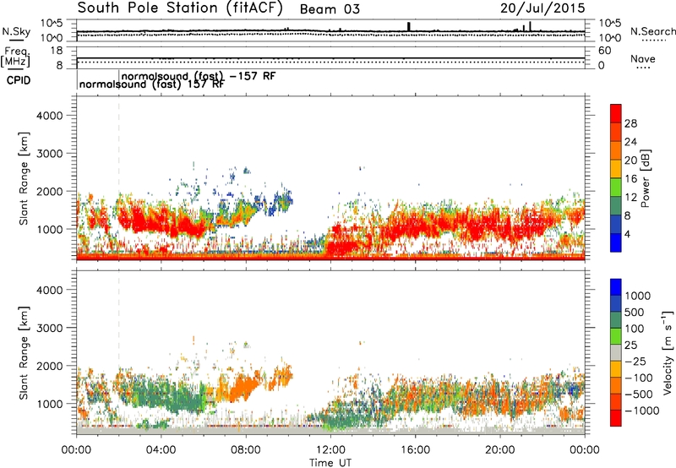
Task: Pick the teal 100–500 velocity swatch
Action: coord(616,320)
